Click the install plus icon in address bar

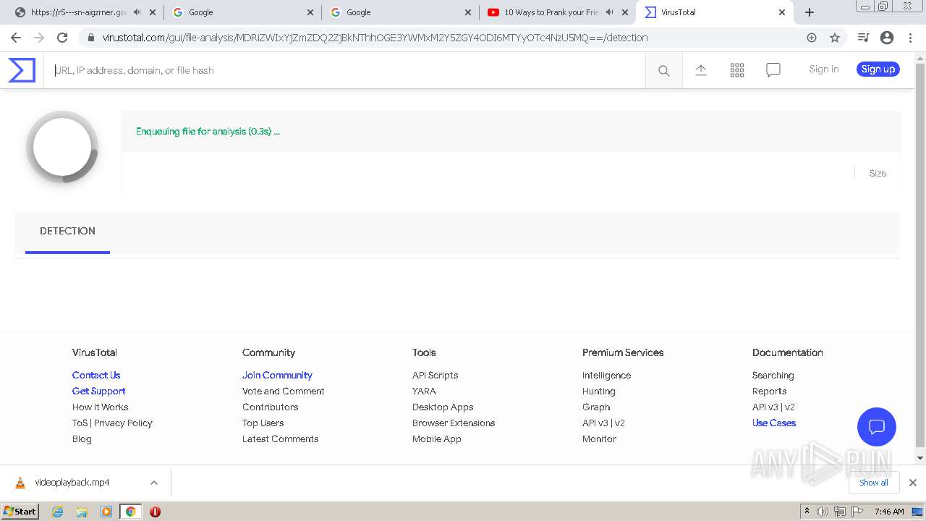pyautogui.click(x=812, y=38)
